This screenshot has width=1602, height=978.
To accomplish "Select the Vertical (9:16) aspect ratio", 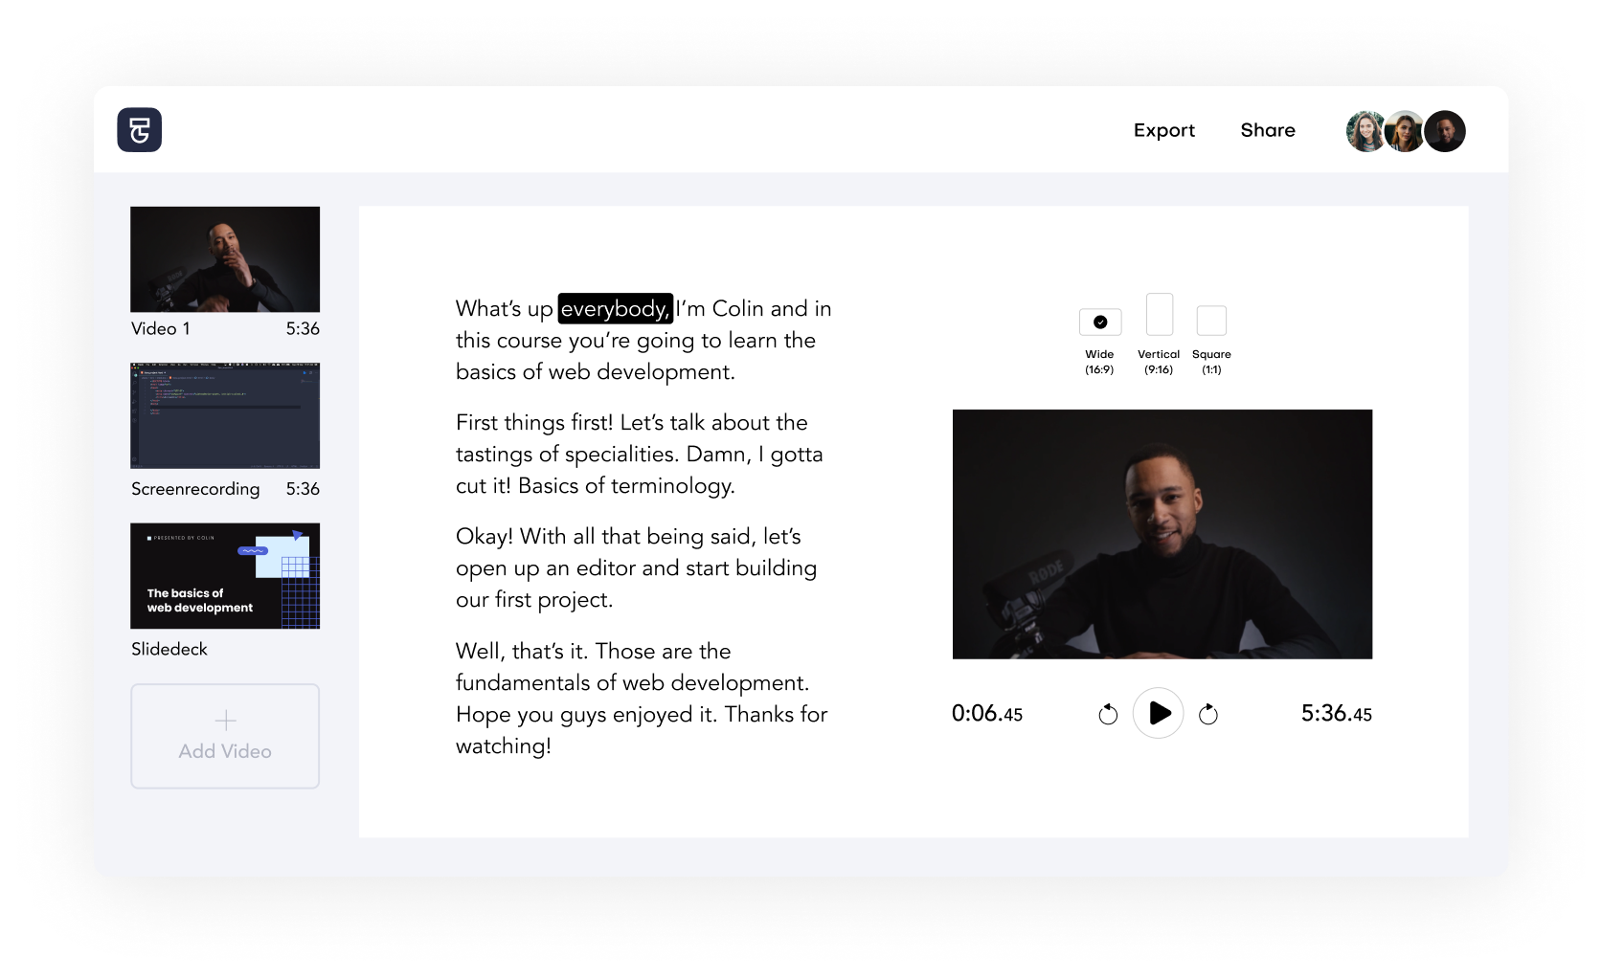I will tap(1160, 314).
